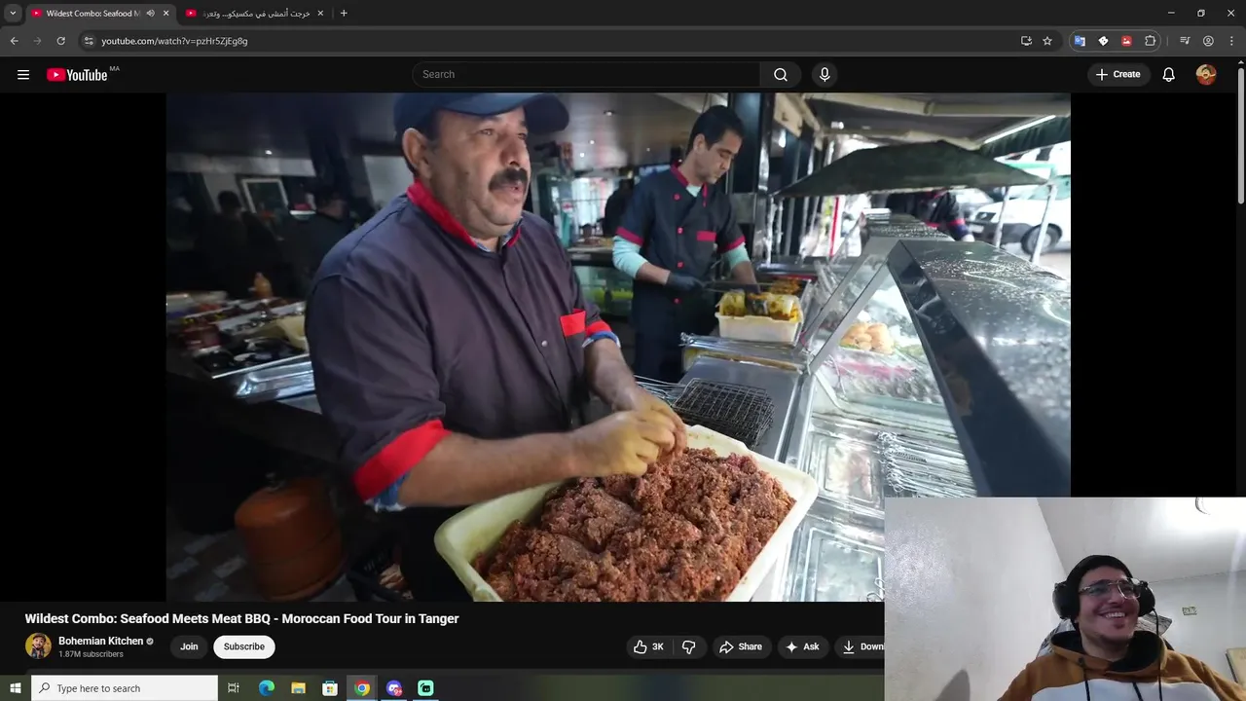1246x701 pixels.
Task: Reload the current page
Action: (x=60, y=41)
